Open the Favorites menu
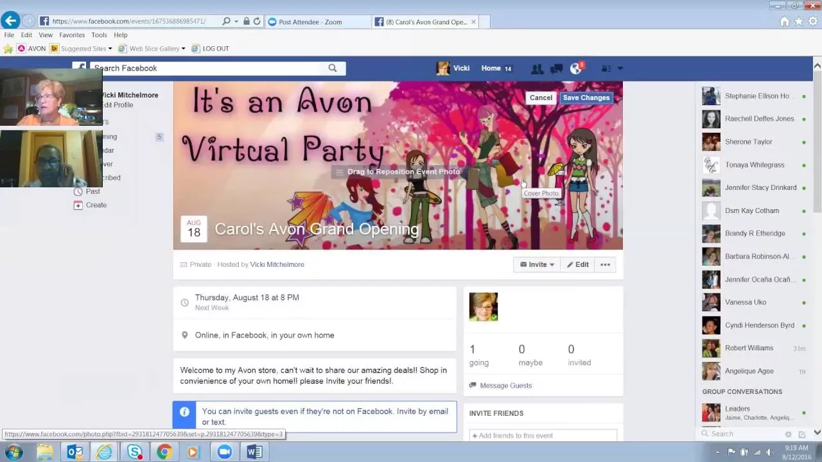 click(72, 35)
